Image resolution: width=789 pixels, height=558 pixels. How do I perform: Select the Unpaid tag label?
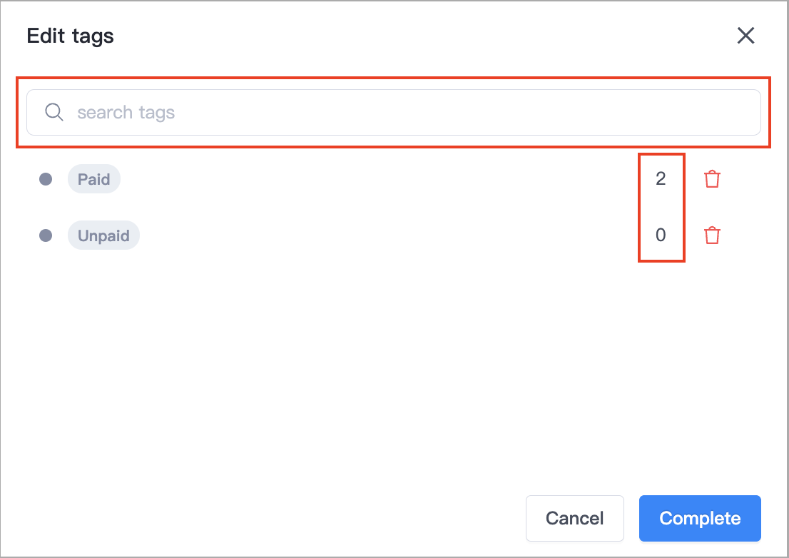(103, 235)
